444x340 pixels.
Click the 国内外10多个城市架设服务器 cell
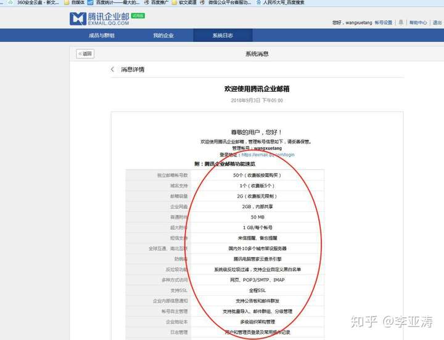click(257, 249)
